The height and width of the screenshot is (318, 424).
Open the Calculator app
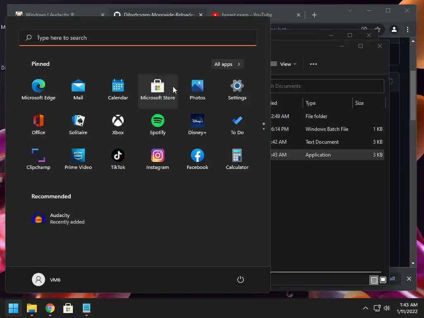click(237, 159)
